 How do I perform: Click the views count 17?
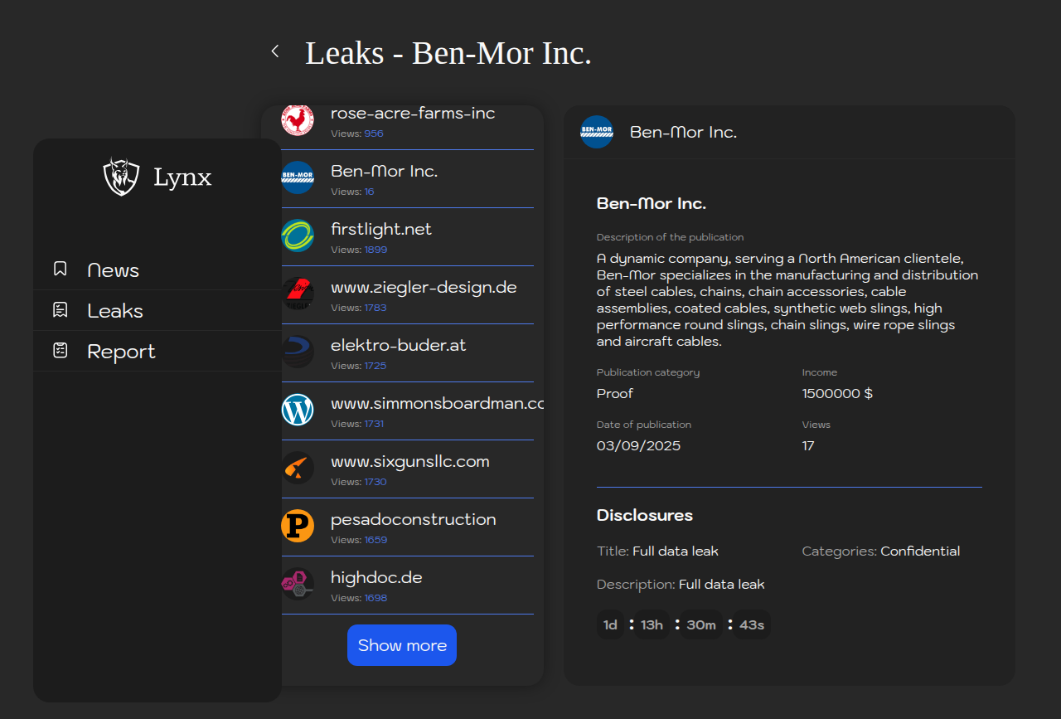[x=808, y=445]
